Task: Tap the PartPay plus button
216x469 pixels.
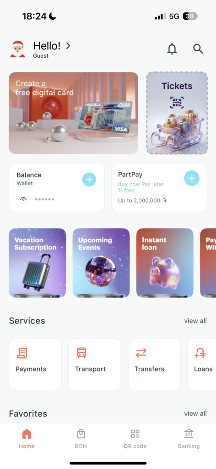Action: 191,178
